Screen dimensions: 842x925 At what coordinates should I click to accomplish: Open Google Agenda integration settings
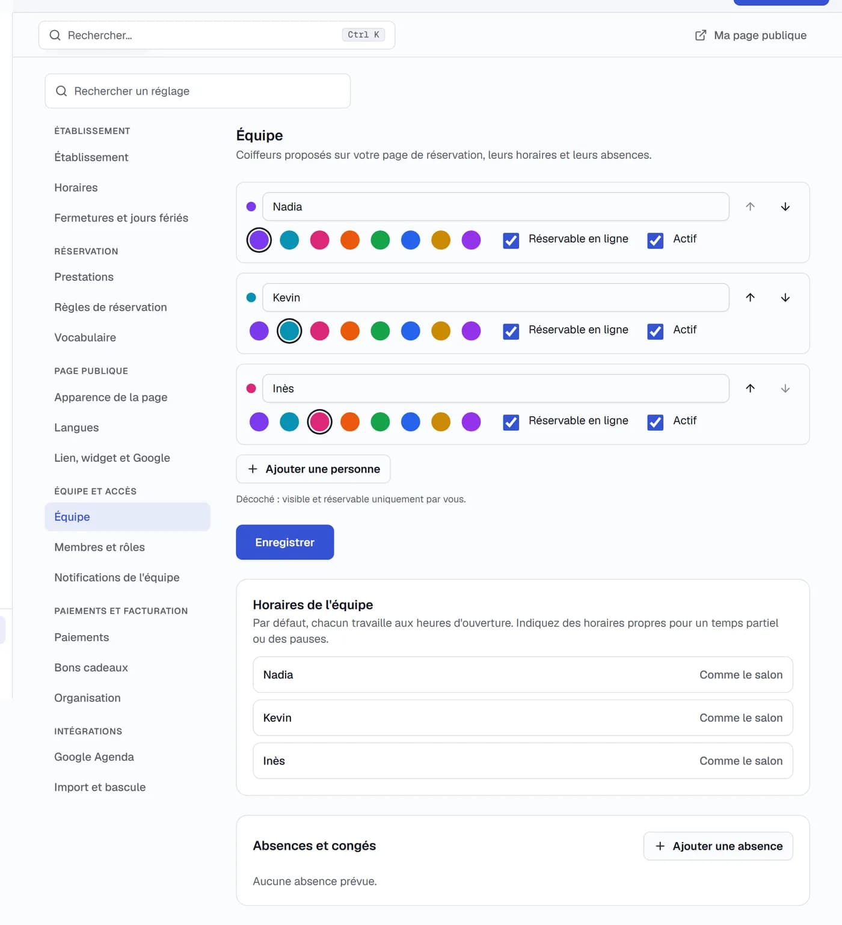pos(94,757)
